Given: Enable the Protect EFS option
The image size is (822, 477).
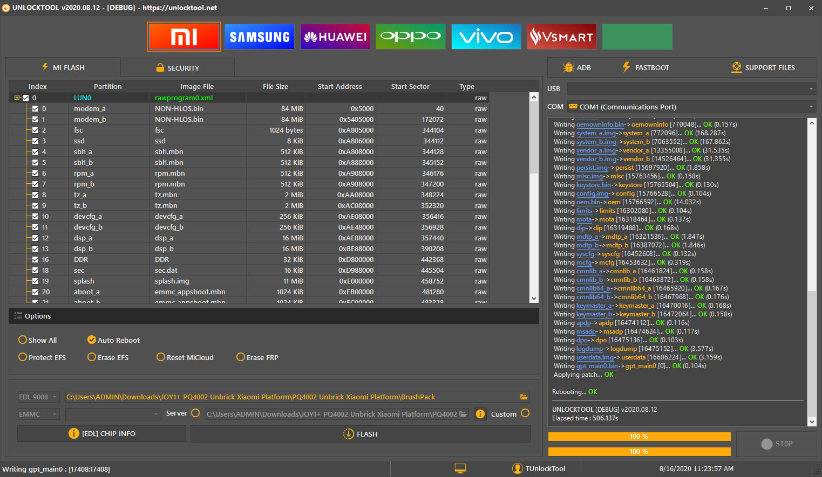Looking at the screenshot, I should [x=23, y=357].
